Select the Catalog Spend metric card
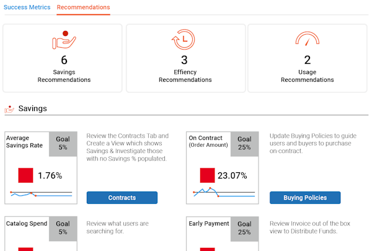372x251 pixels. [x=40, y=233]
